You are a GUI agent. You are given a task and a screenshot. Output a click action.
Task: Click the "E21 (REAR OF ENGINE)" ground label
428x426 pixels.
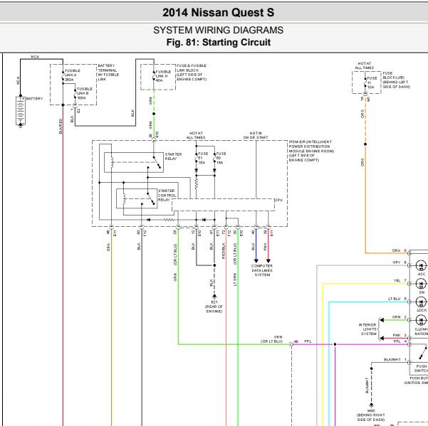click(214, 307)
